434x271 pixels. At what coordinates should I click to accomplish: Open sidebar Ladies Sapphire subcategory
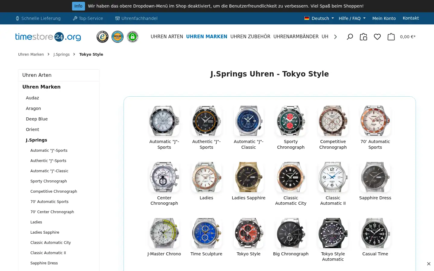coord(45,232)
